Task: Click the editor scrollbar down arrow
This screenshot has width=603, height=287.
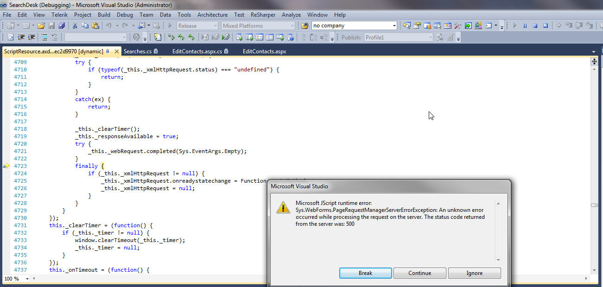Action: tap(594, 271)
